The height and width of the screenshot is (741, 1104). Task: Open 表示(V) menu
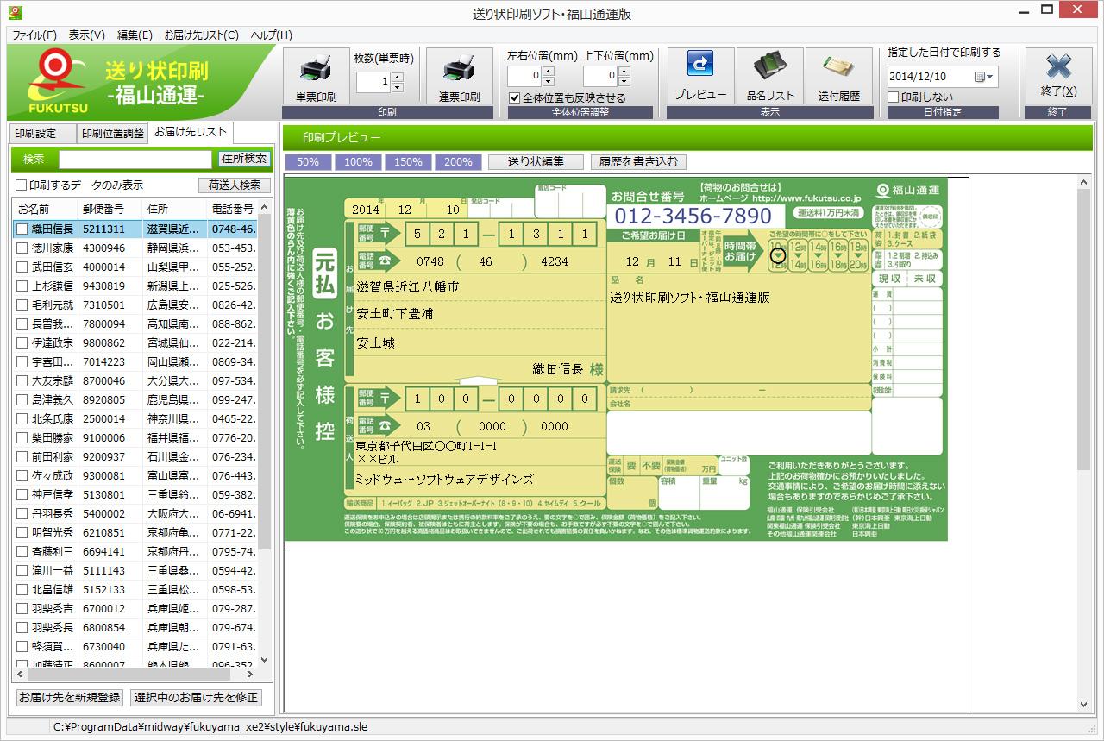coord(86,35)
